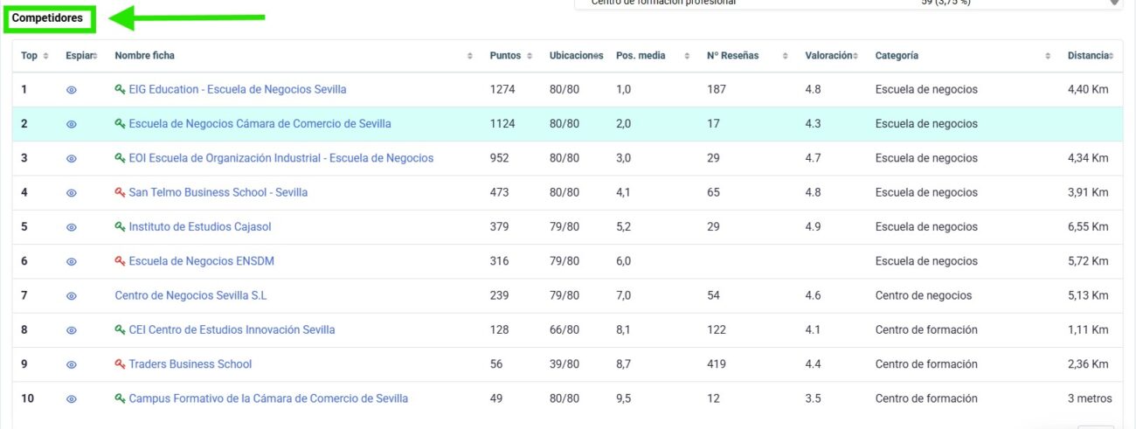Click the red key icon beside Escuela de Negocios ENSDM
The image size is (1136, 429).
point(120,260)
